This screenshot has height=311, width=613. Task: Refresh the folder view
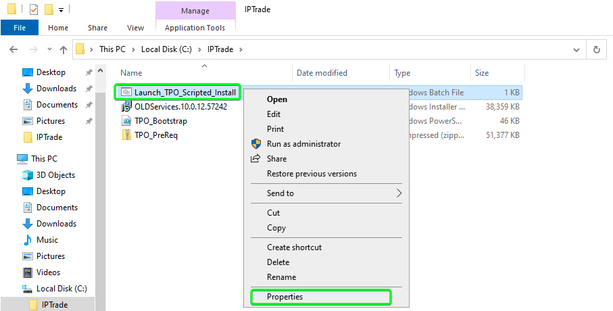point(597,49)
